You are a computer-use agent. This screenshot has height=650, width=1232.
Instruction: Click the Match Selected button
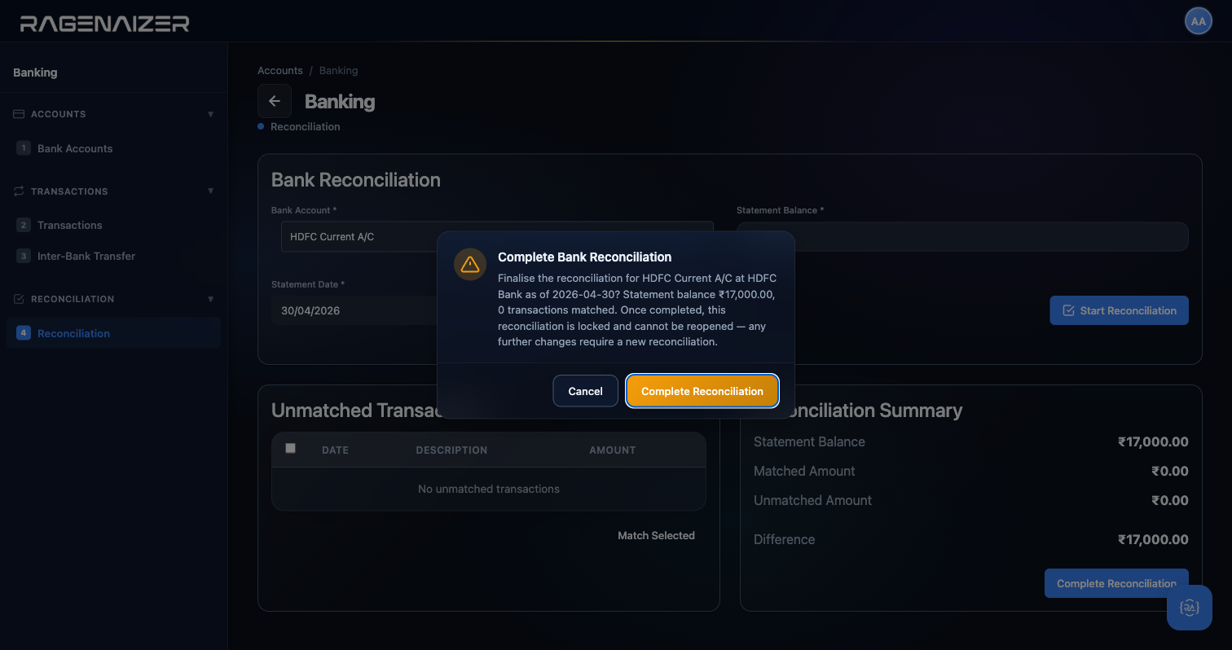tap(656, 535)
